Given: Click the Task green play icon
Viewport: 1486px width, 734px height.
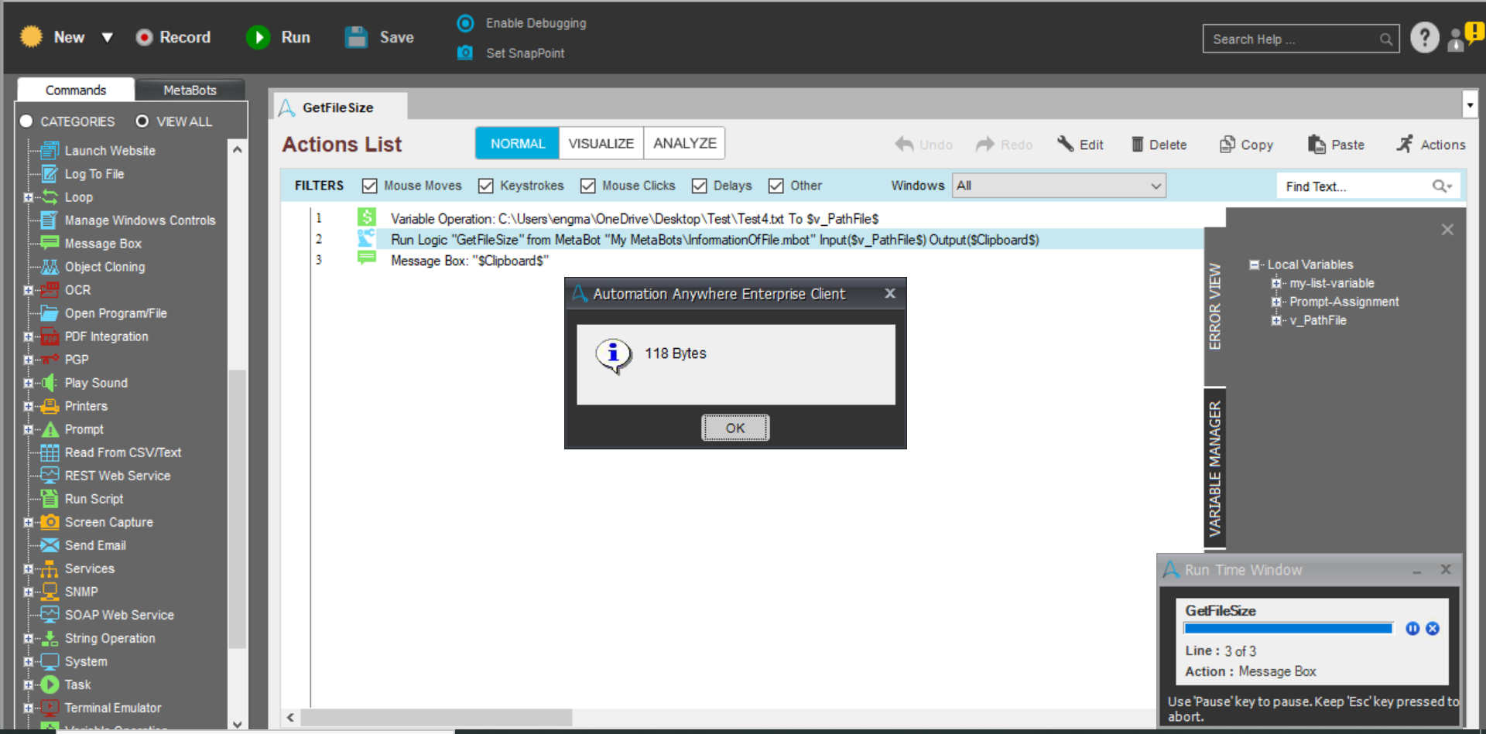Looking at the screenshot, I should point(50,684).
